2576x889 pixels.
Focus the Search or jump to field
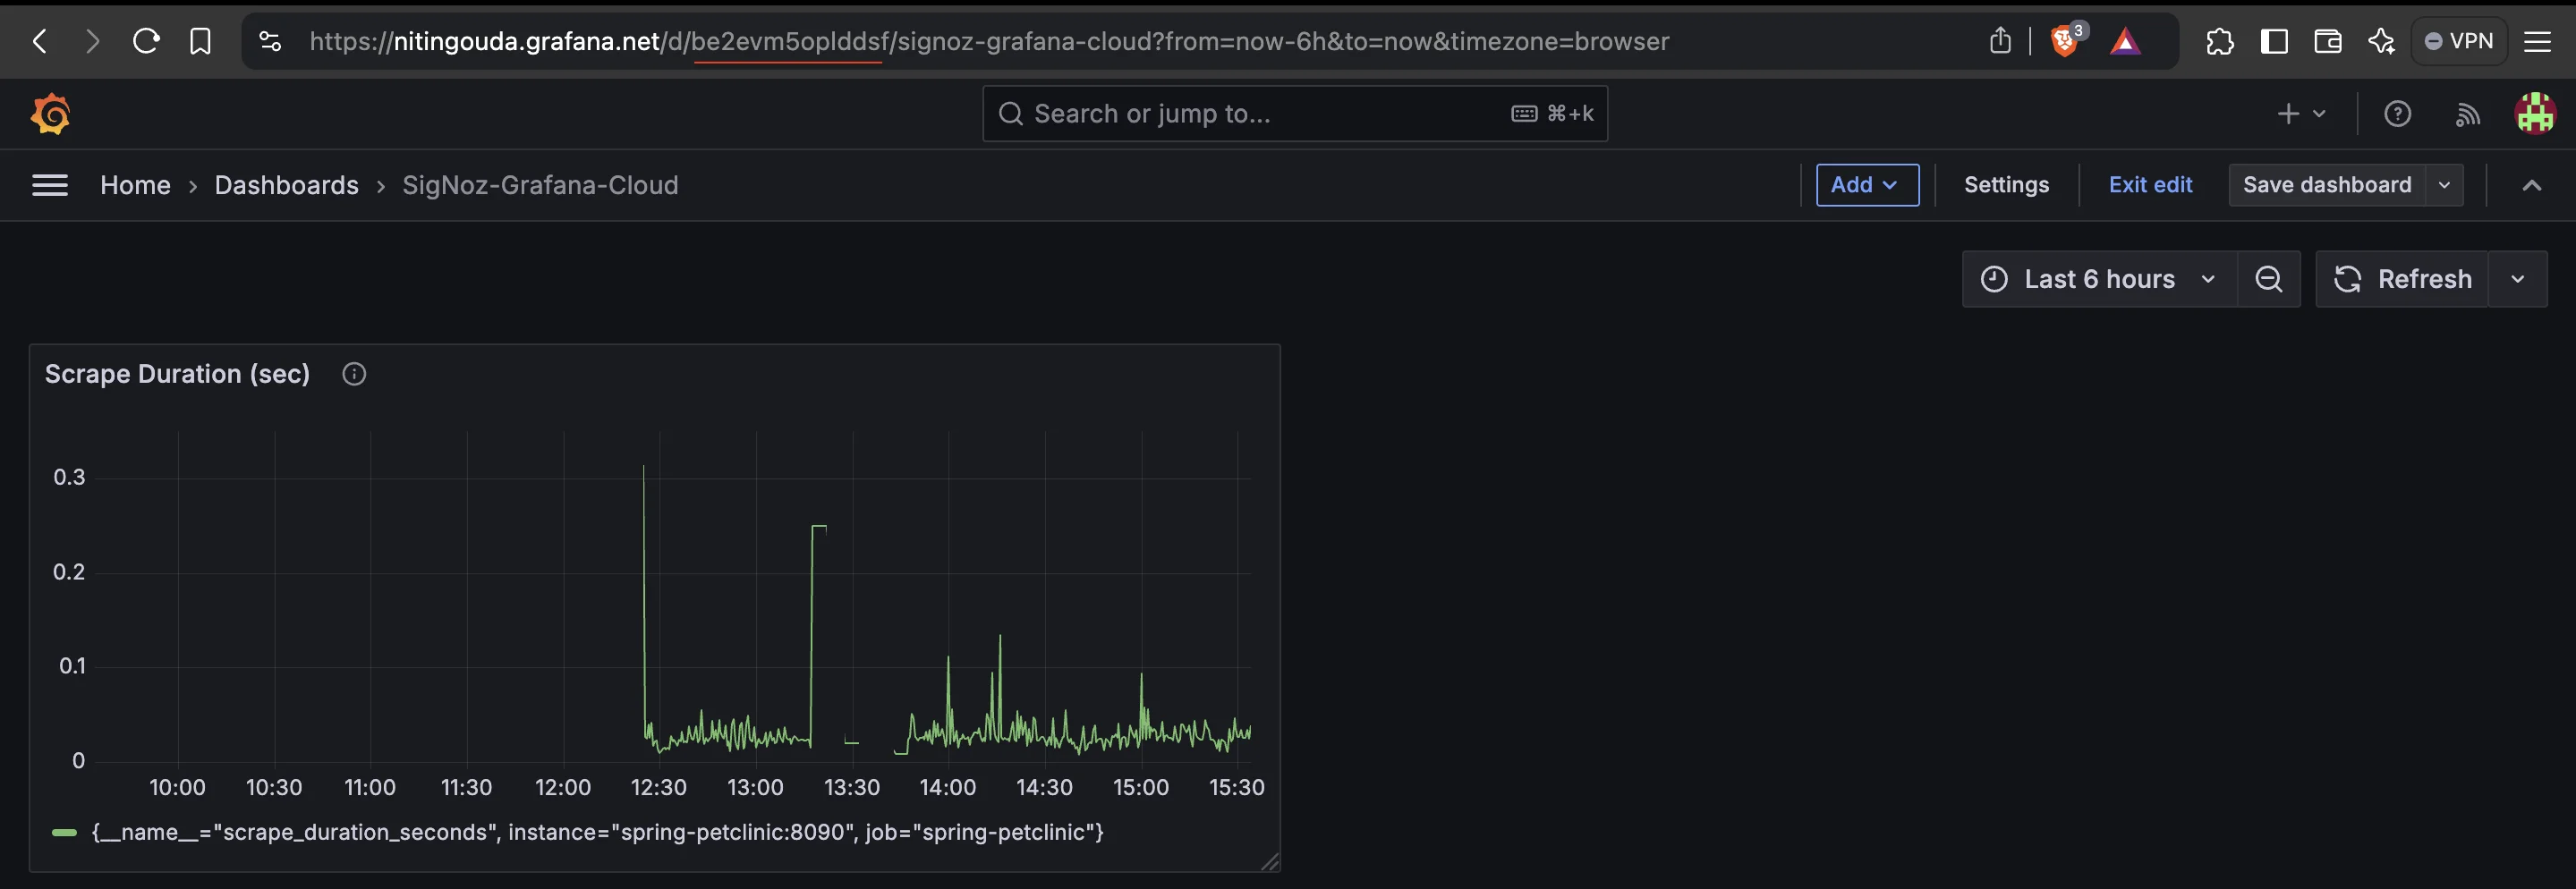[1295, 113]
